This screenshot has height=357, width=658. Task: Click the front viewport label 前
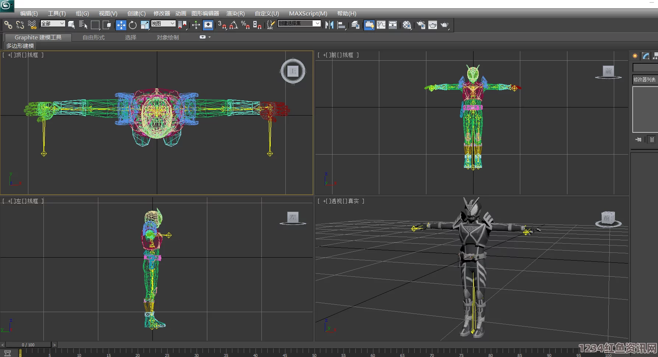click(334, 55)
